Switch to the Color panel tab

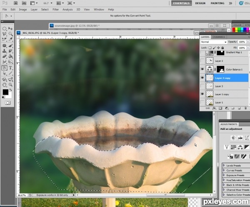coord(237,25)
